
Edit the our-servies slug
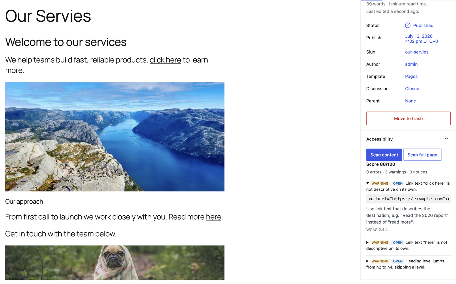[x=416, y=52]
